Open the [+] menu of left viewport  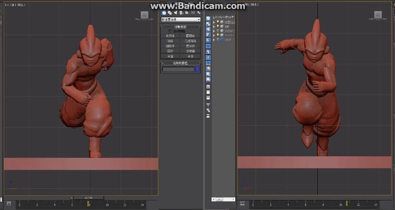pos(7,4)
